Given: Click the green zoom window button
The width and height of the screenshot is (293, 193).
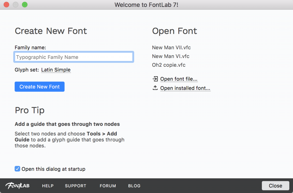Looking at the screenshot, I should tap(25, 5).
